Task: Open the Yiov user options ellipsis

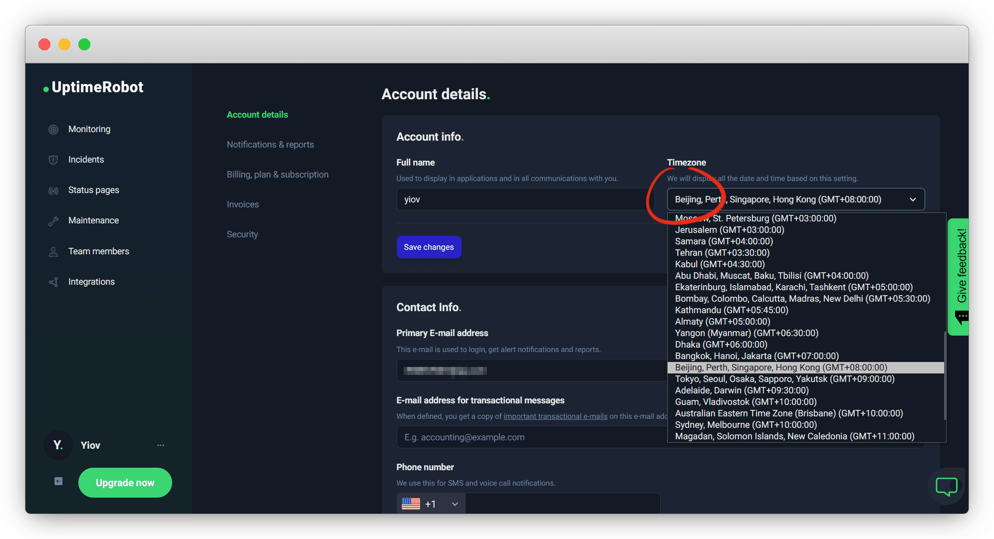Action: (161, 445)
